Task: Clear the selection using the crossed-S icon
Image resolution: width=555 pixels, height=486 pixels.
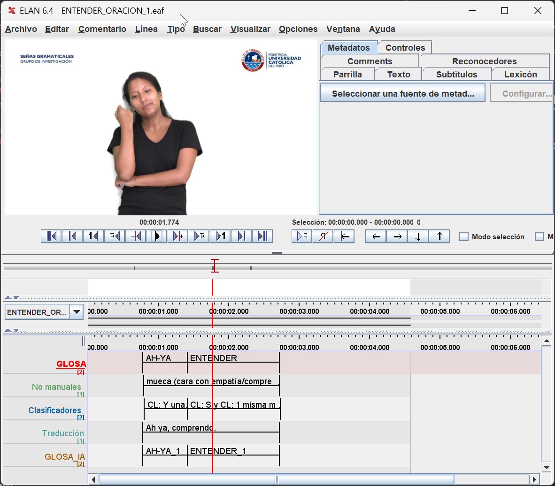Action: [323, 236]
